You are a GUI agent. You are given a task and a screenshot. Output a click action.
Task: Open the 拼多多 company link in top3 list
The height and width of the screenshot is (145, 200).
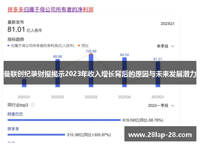pos(13,129)
